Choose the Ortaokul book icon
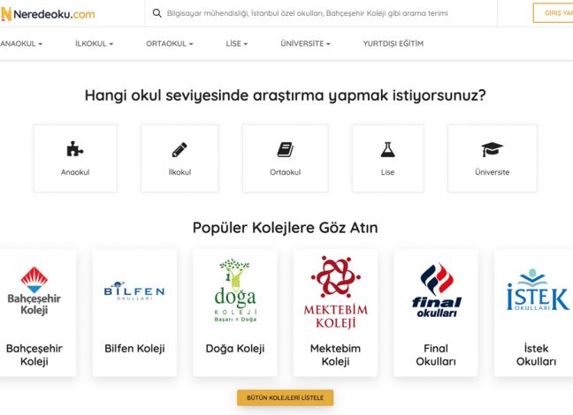Image resolution: width=573 pixels, height=415 pixels. pos(285,149)
